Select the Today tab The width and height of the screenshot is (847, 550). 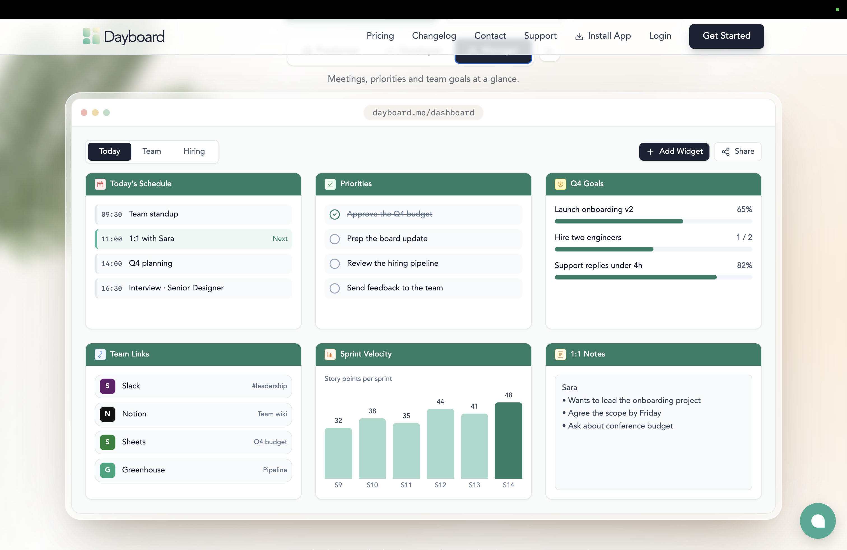(x=109, y=152)
